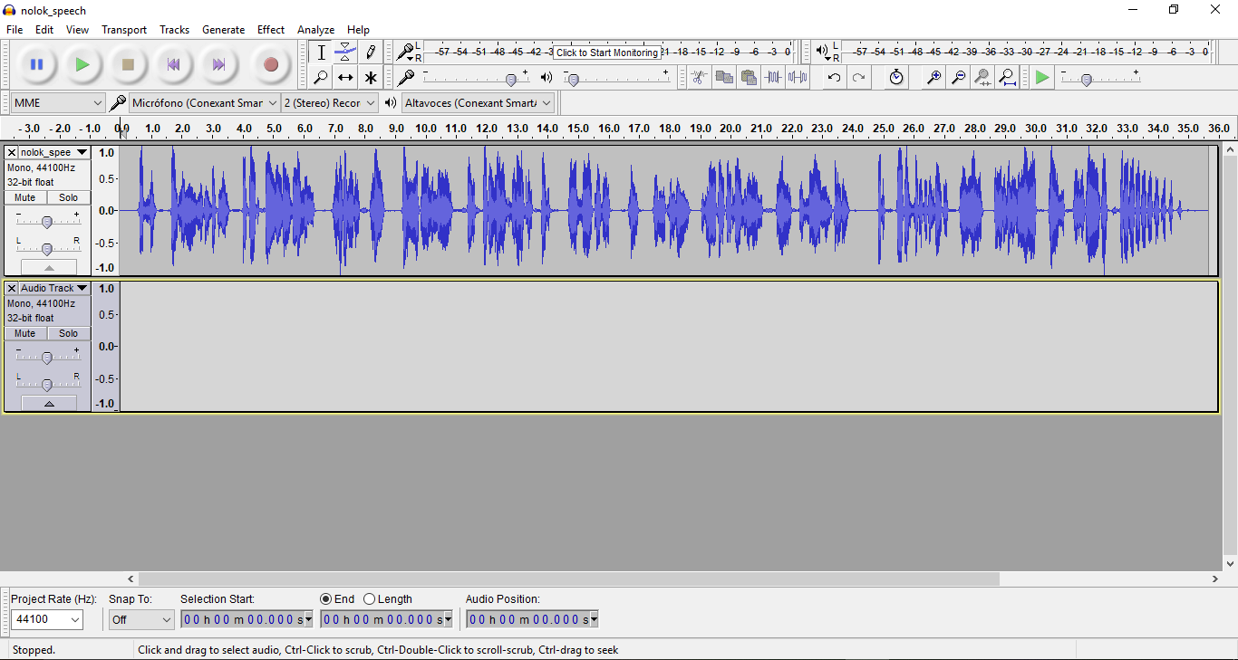Open the Generate menu
The height and width of the screenshot is (660, 1238).
[x=223, y=29]
